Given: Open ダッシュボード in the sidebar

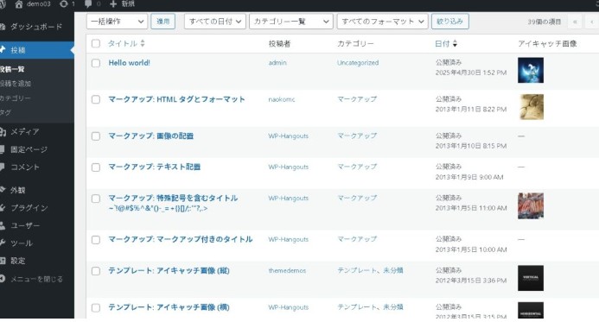Looking at the screenshot, I should pyautogui.click(x=36, y=27).
